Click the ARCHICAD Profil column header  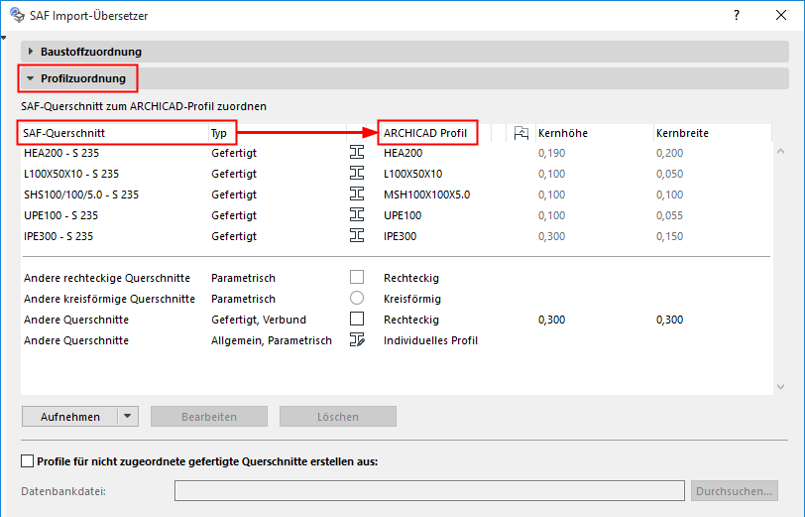pyautogui.click(x=436, y=133)
